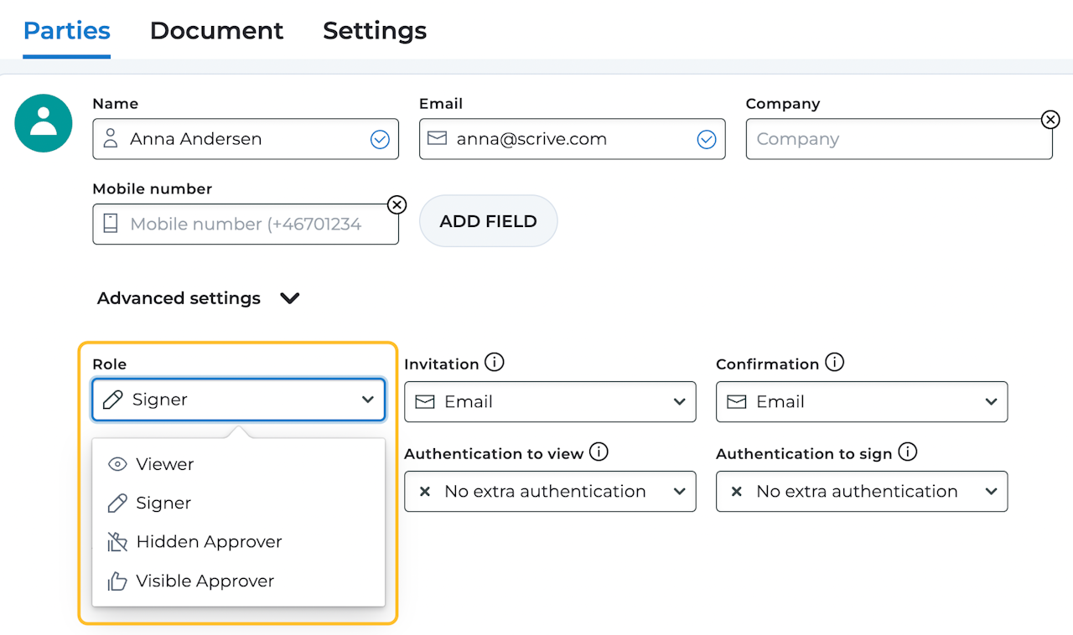Open the Settings tab

[375, 31]
